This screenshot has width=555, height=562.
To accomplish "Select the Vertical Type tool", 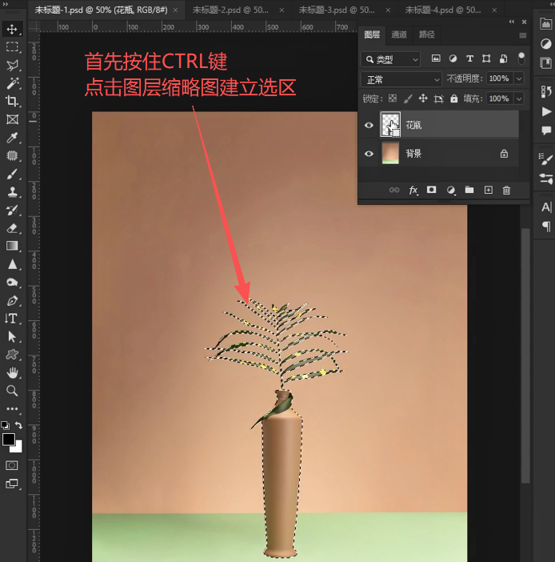I will (12, 319).
